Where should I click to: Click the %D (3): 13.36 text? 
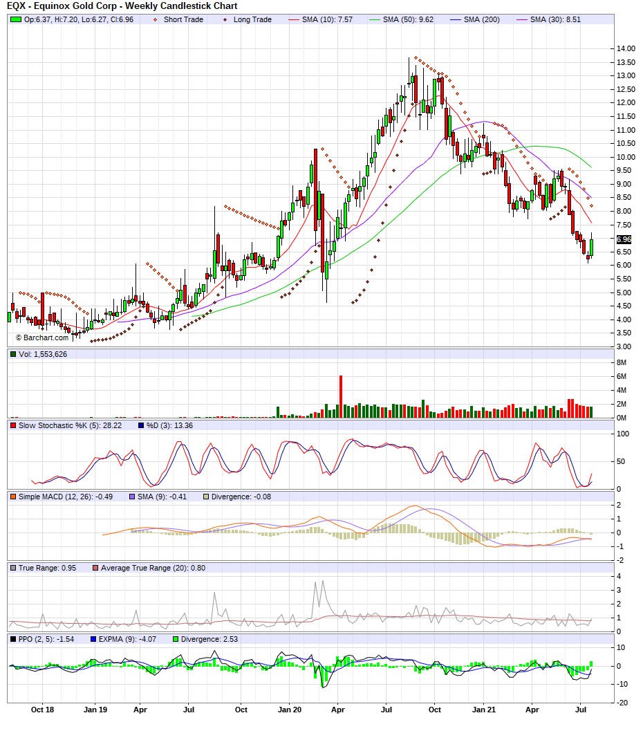coord(169,425)
